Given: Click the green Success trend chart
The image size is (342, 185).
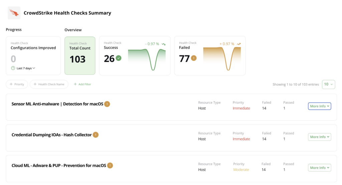Looking at the screenshot, I should click(x=147, y=59).
